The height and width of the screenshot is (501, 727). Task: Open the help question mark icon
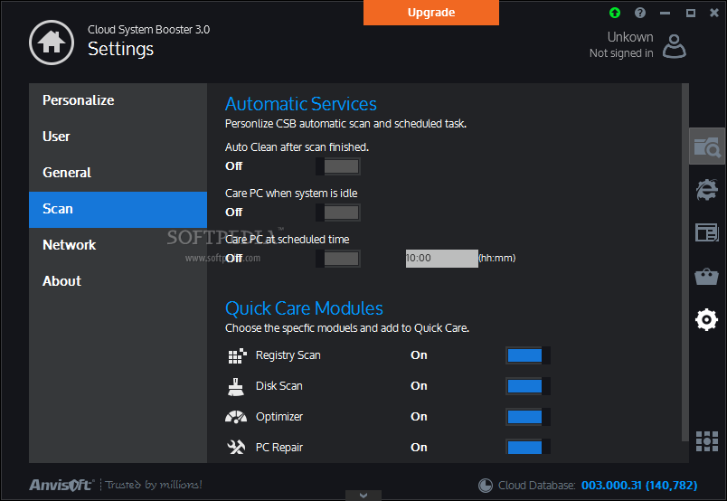tap(640, 13)
